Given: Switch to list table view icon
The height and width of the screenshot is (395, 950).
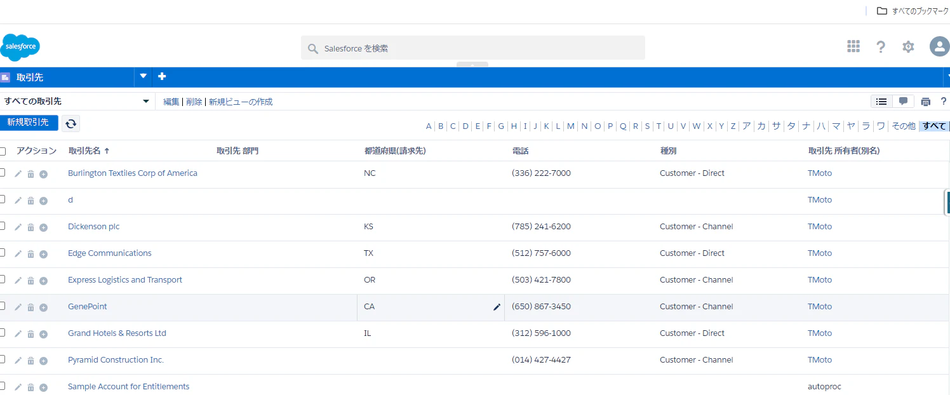Looking at the screenshot, I should [x=881, y=102].
